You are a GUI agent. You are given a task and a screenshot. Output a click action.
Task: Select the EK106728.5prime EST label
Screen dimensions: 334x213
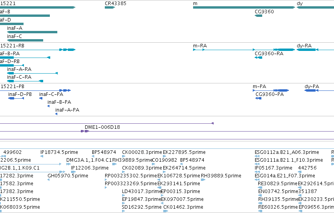(179, 176)
